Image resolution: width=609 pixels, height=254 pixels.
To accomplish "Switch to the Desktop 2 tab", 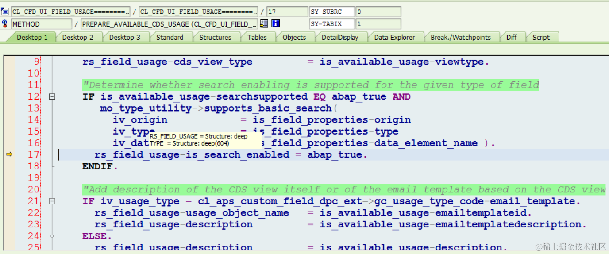I will point(78,37).
